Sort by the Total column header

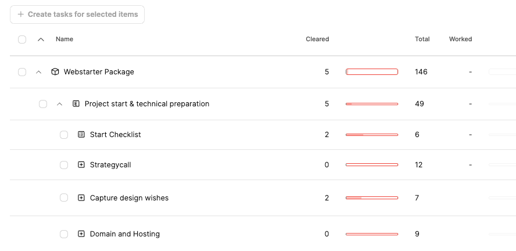pos(422,40)
